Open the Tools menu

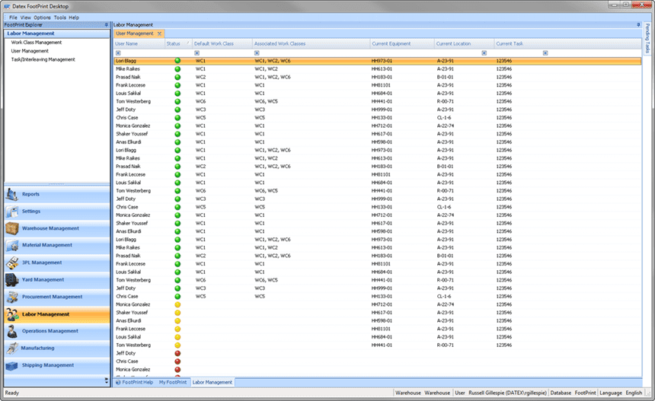pyautogui.click(x=59, y=18)
